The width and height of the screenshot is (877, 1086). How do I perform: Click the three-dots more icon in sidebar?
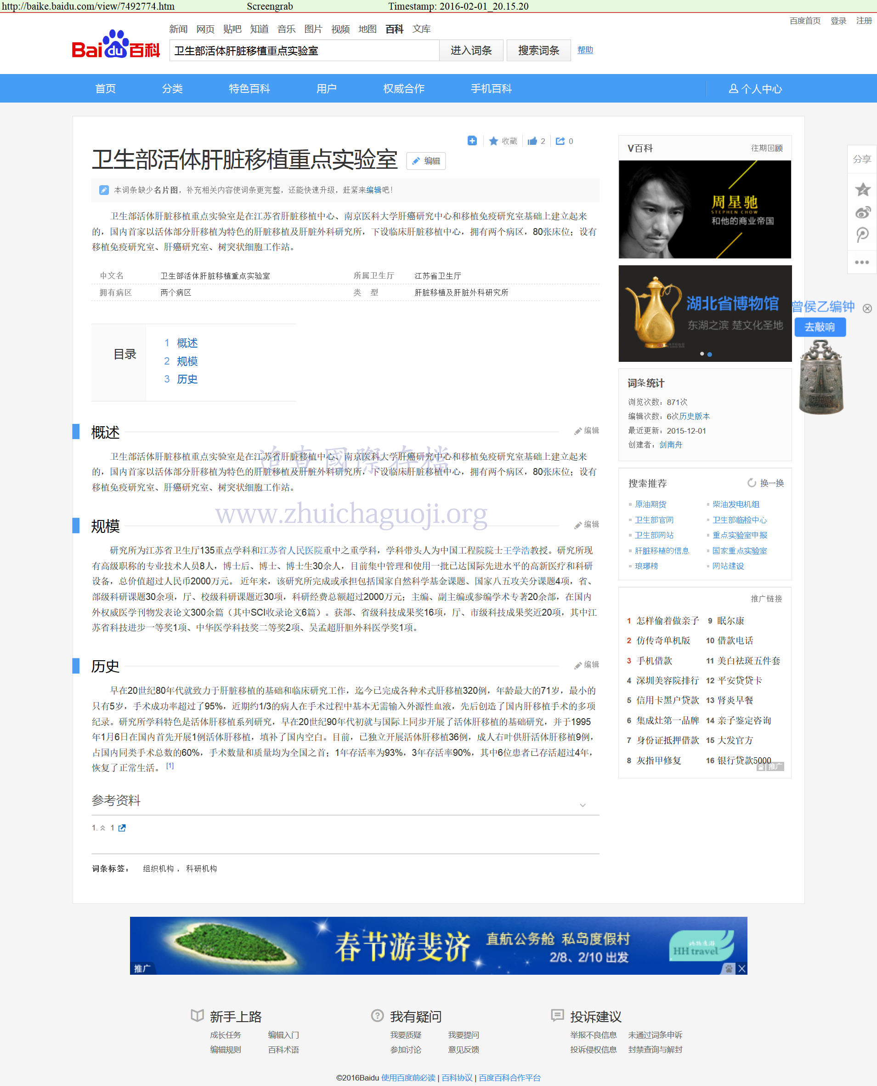click(x=862, y=262)
